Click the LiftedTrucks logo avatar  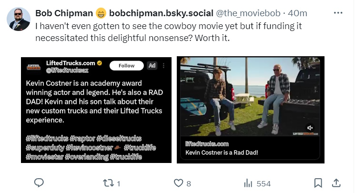tap(33, 66)
